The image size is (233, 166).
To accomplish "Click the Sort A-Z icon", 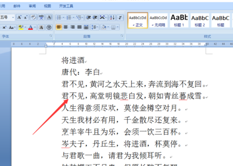I will [x=112, y=18].
